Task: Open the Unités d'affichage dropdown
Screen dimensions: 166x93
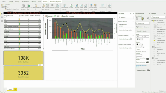Action: (142, 49)
